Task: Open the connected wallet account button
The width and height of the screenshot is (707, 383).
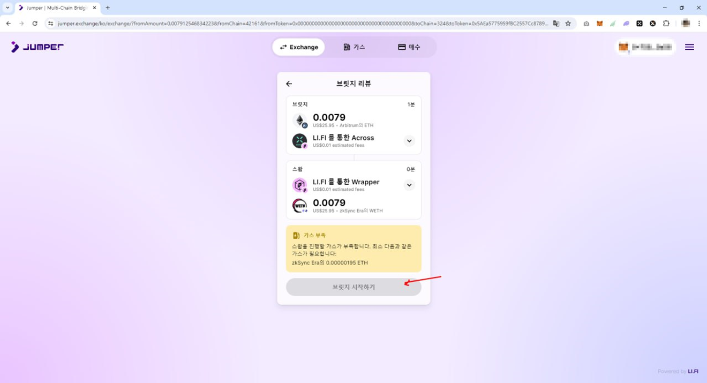Action: 645,47
